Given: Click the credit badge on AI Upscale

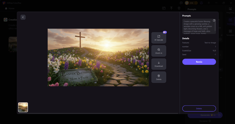Looking at the screenshot, I should click(x=165, y=32).
